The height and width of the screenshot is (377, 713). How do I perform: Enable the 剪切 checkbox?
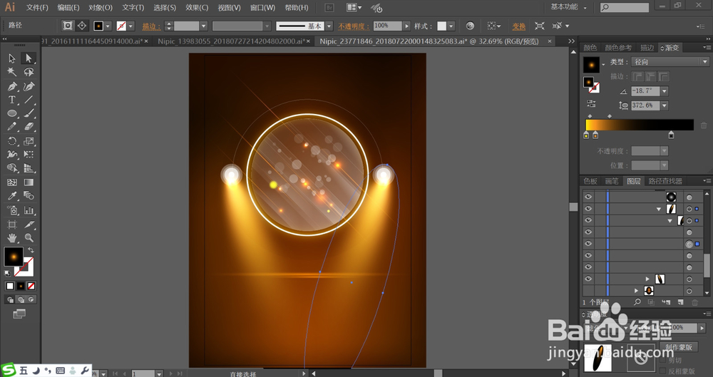(x=662, y=361)
